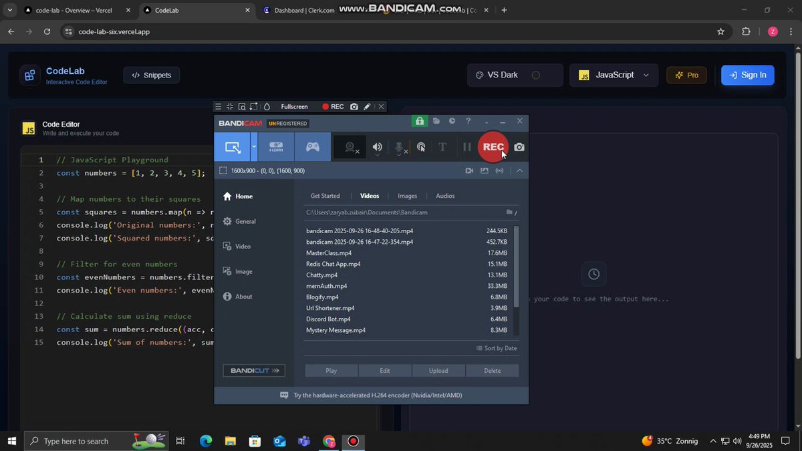Click the camera screenshot icon beside REC
Screen dimensions: 802x451
pyautogui.click(x=519, y=147)
